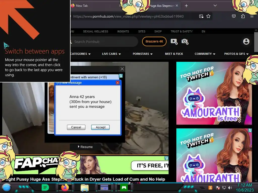Open File Explorer from the taskbar
Viewport: 258px width, 193px height.
click(85, 187)
